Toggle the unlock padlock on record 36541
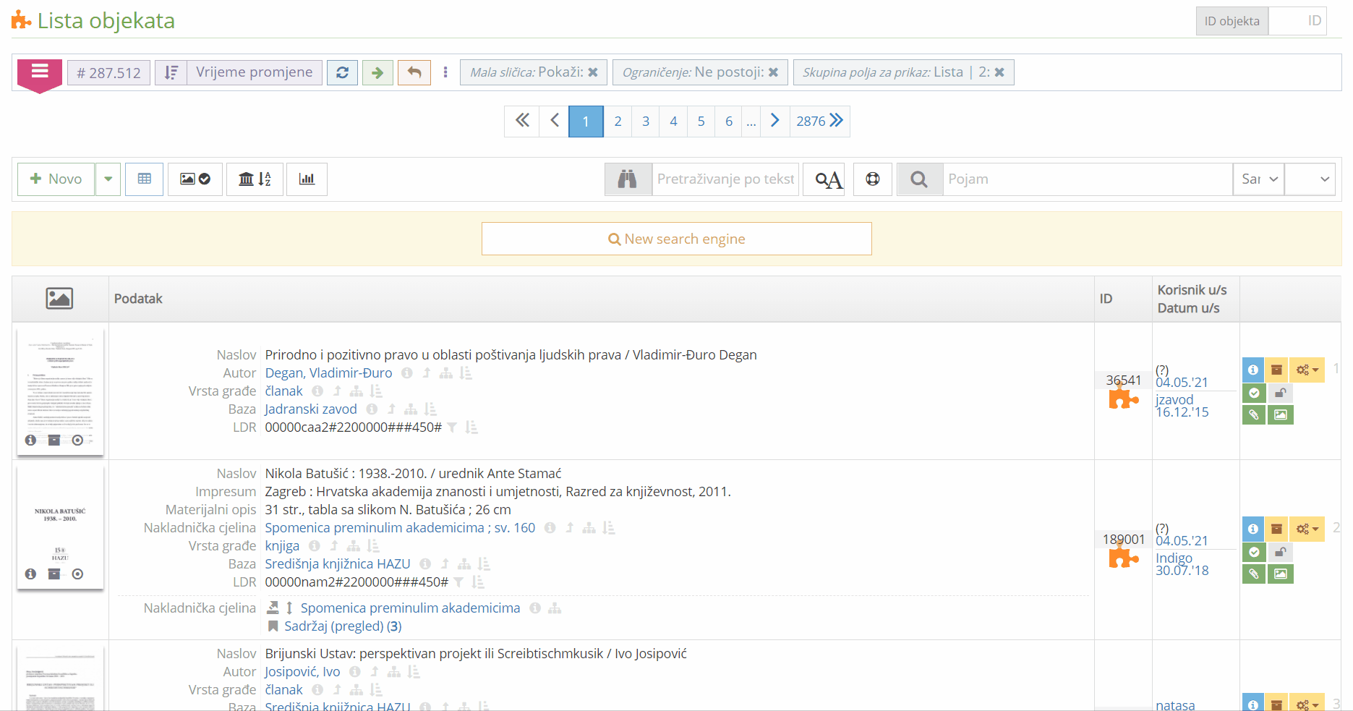 pos(1280,393)
